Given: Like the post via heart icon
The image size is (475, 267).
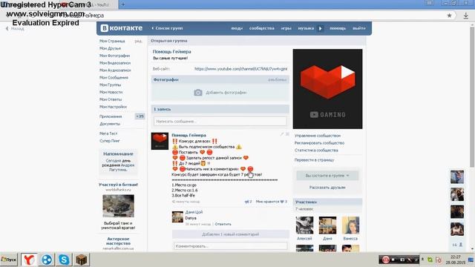Looking at the screenshot, I should tap(282, 202).
